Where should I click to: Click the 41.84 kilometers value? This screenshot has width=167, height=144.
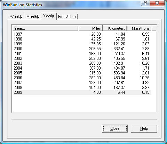[120, 34]
